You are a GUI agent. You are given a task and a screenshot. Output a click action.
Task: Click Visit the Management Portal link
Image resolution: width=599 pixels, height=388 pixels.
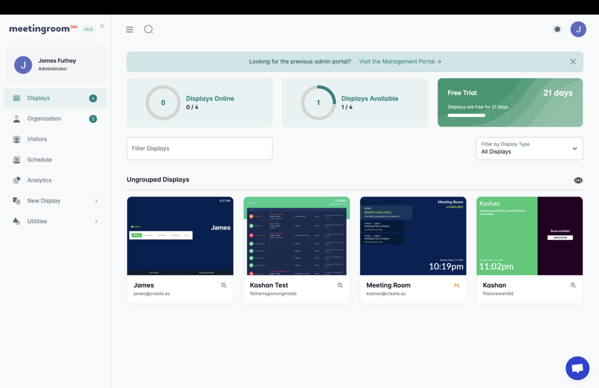pos(400,62)
